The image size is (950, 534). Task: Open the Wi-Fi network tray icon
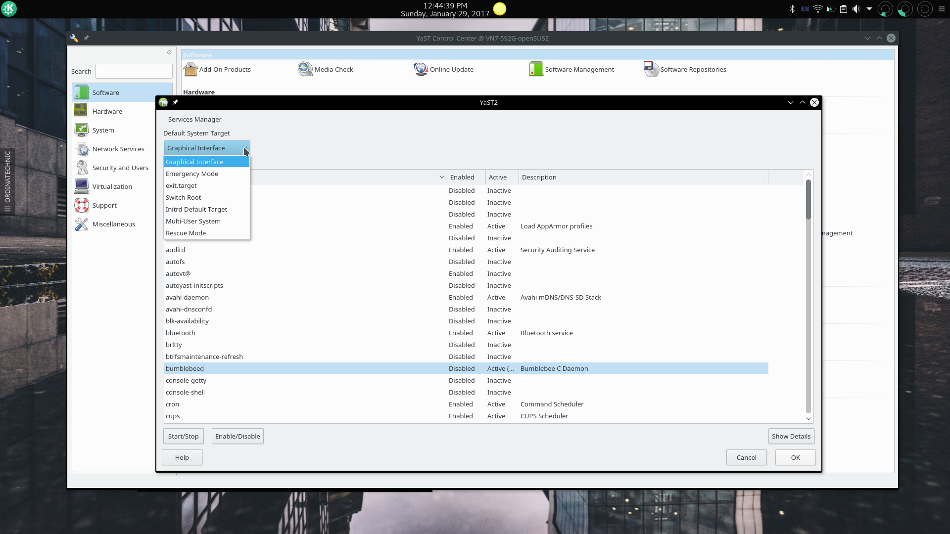[x=818, y=9]
